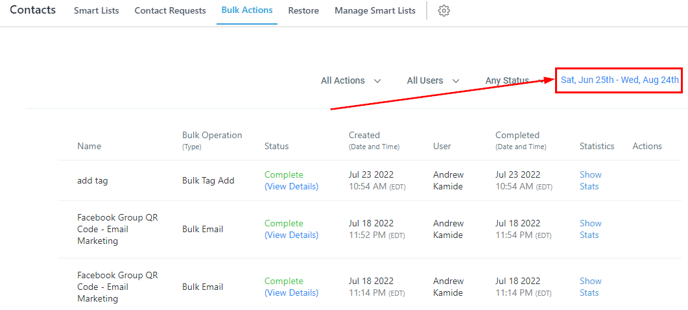Show Stats for the 11:14 PM Bulk Email
The image size is (688, 310).
[590, 287]
